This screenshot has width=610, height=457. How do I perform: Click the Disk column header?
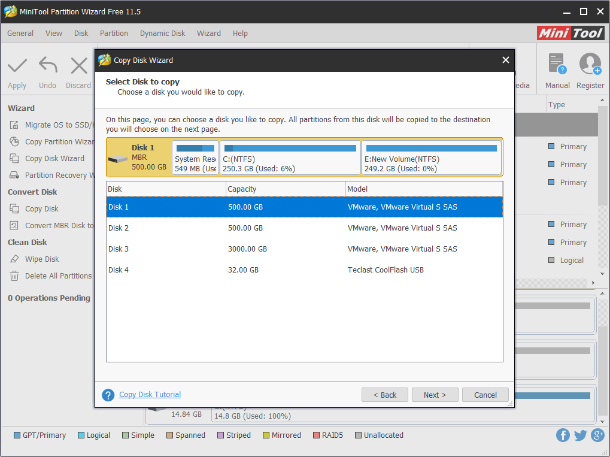(x=166, y=189)
